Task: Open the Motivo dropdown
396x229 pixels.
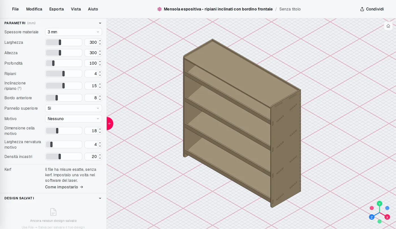Action: tap(74, 119)
